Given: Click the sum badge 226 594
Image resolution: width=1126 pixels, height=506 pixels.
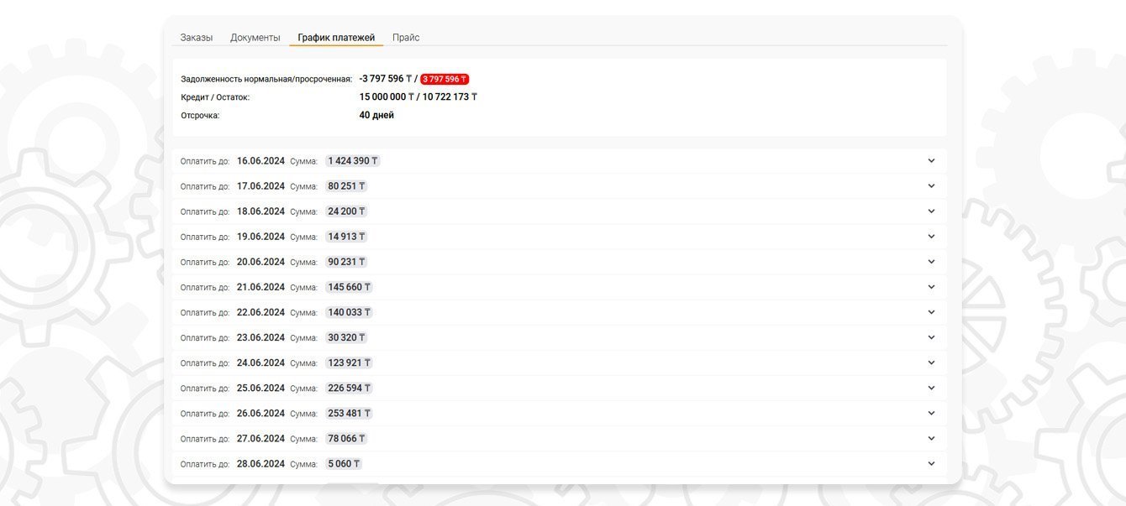Looking at the screenshot, I should click(349, 387).
